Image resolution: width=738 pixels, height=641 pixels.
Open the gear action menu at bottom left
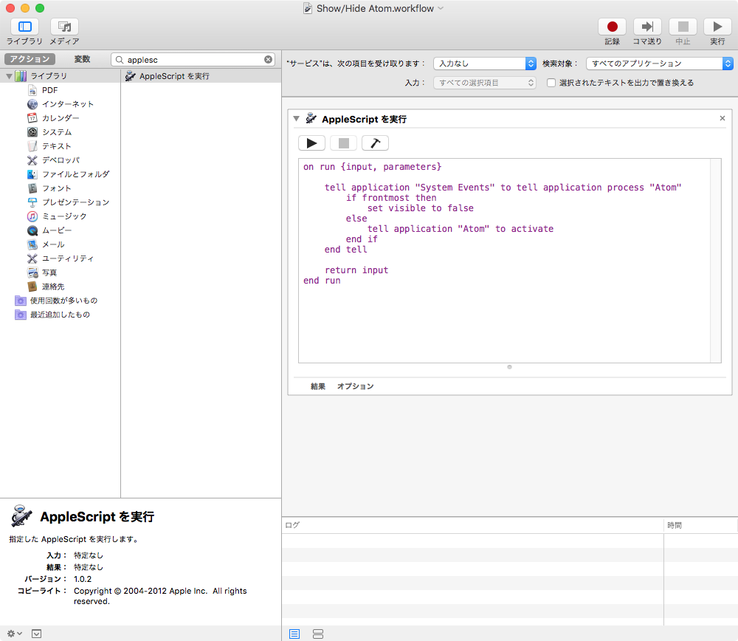[15, 634]
